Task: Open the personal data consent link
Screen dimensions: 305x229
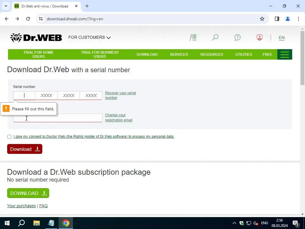Action: tap(94, 137)
